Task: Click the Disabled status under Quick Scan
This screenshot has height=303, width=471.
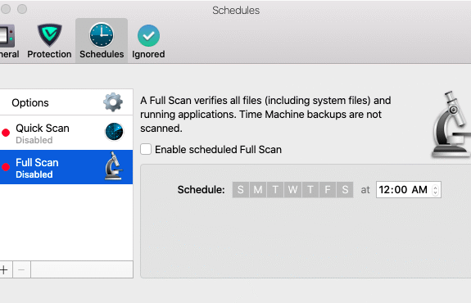Action: [x=34, y=140]
